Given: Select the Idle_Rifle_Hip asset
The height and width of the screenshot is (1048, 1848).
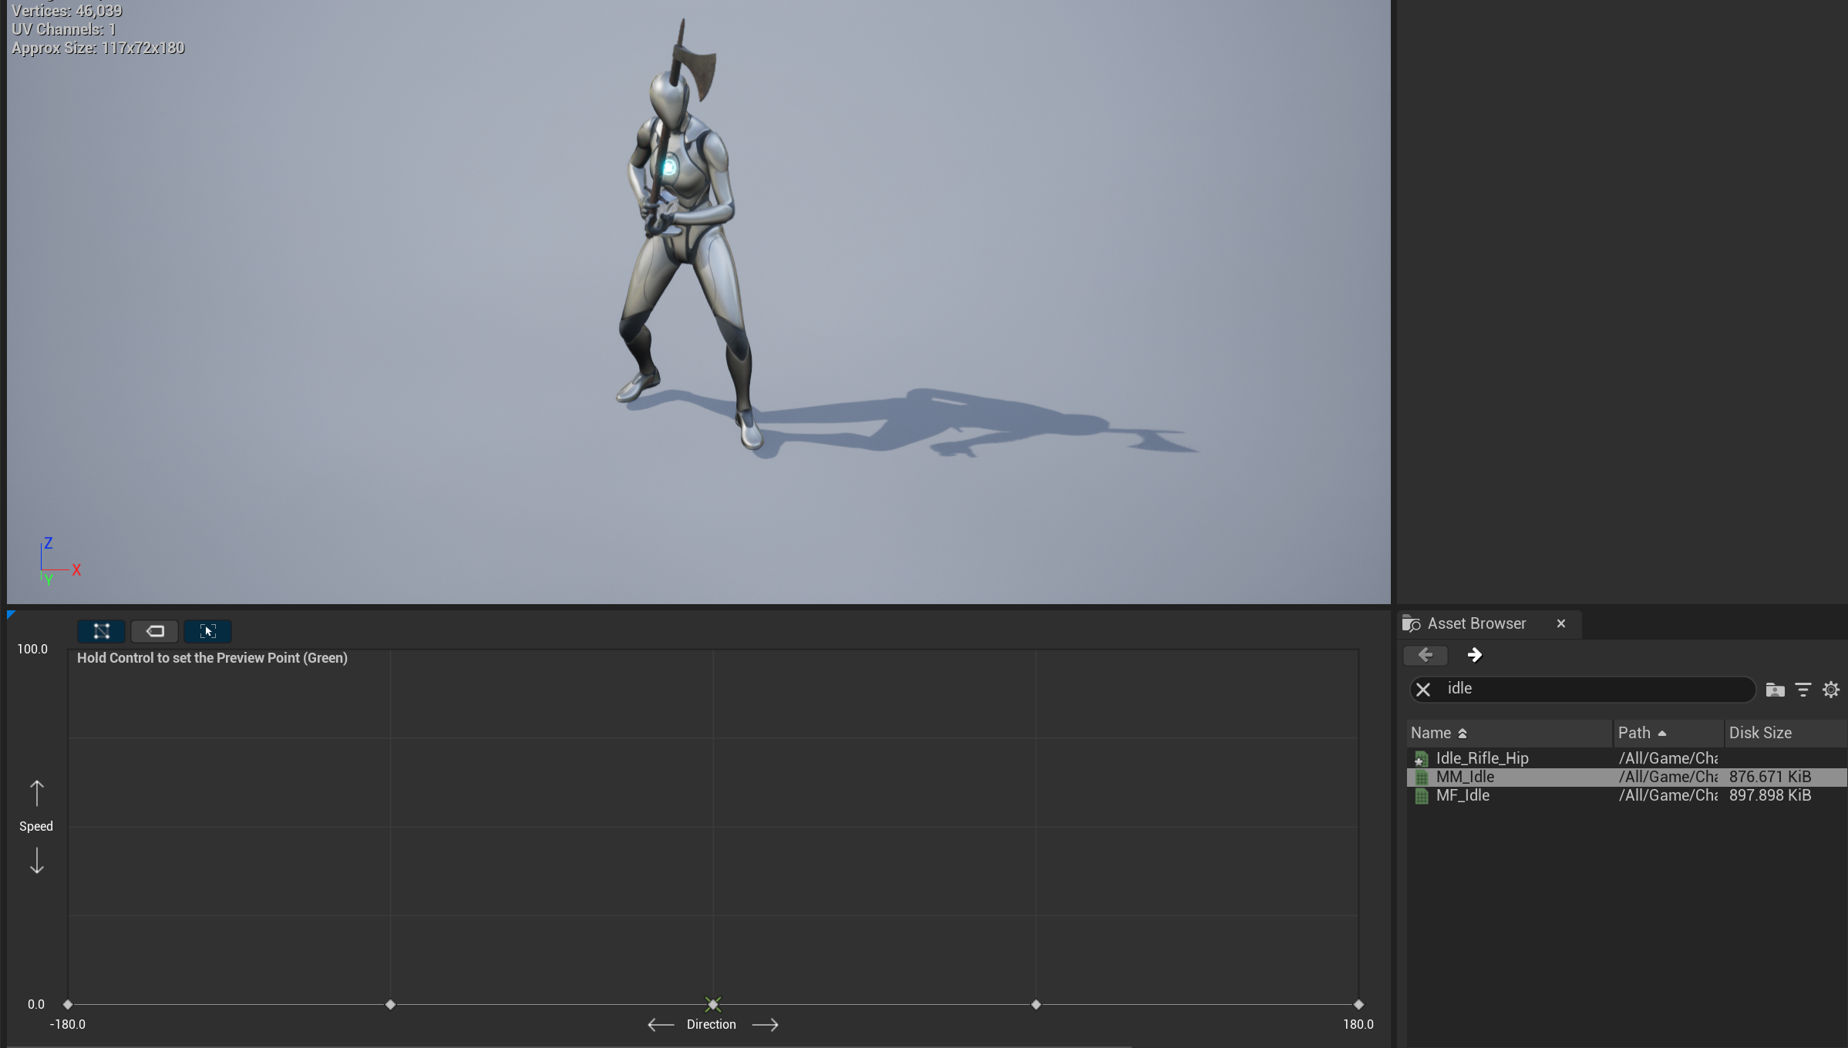Looking at the screenshot, I should tap(1482, 758).
